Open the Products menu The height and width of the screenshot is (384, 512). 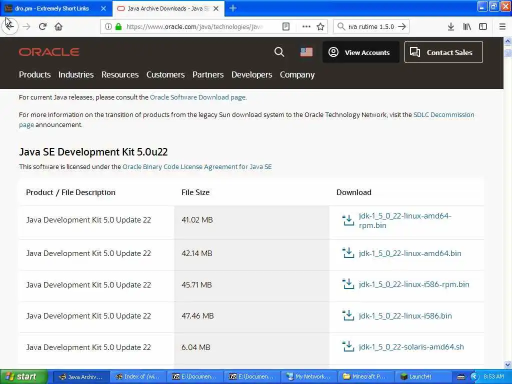tap(34, 75)
